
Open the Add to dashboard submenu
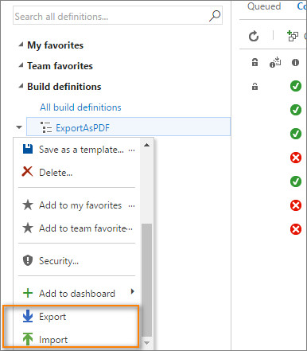coord(77,294)
